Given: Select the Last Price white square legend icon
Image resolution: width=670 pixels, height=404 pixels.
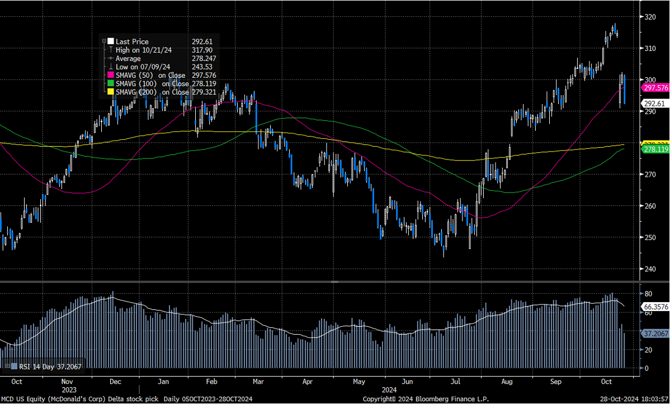Looking at the screenshot, I should (110, 41).
